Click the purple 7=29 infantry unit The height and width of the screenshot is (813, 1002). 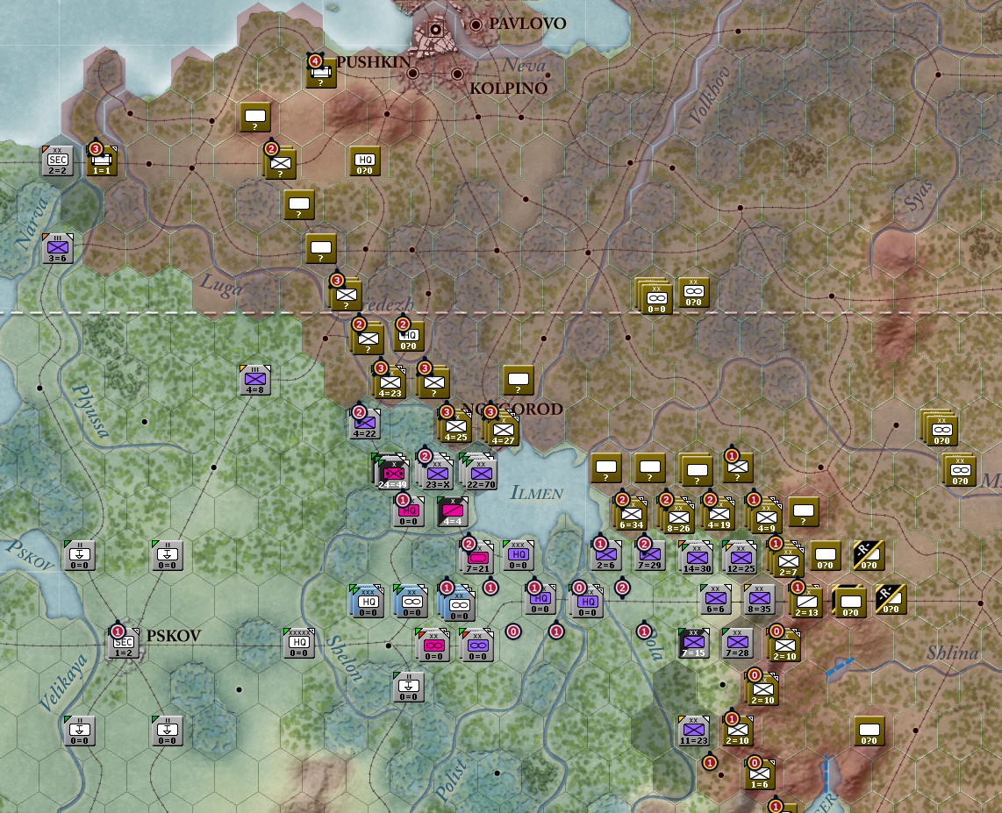tap(649, 555)
